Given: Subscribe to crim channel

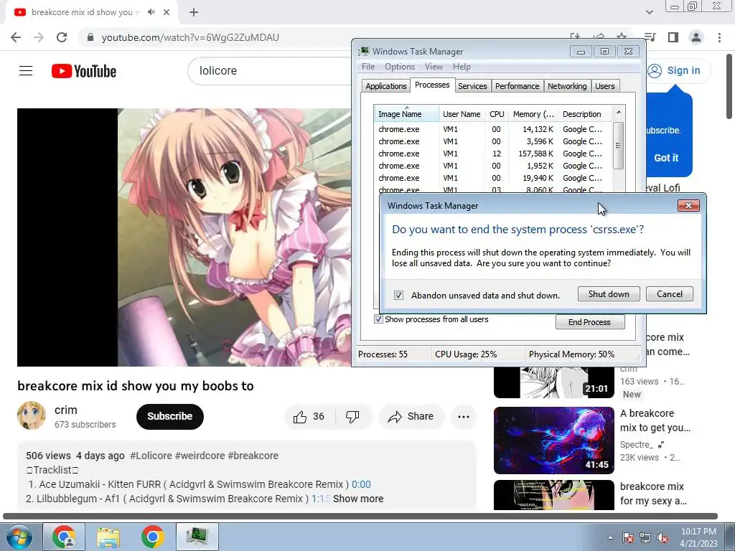Looking at the screenshot, I should tap(169, 417).
